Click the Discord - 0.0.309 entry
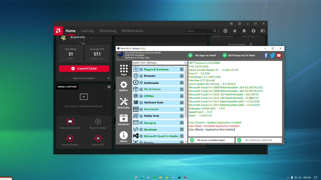Screen dimensions: 321x180 pos(199,73)
